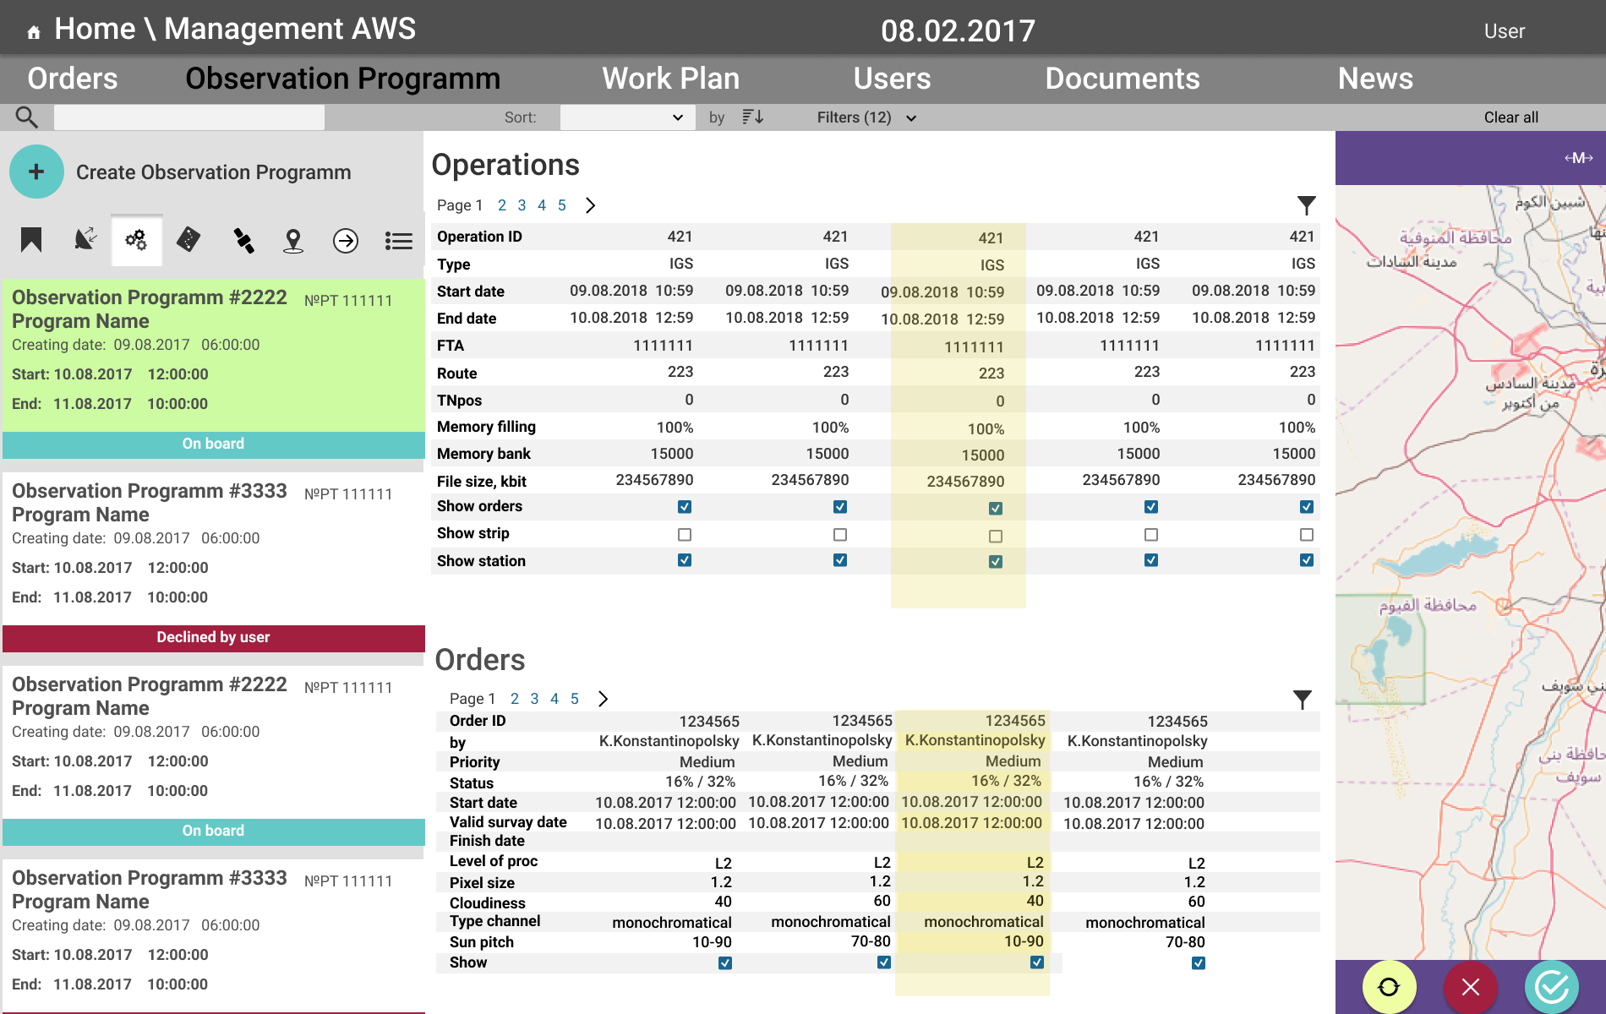The image size is (1606, 1014).
Task: Select the location pin icon
Action: tap(293, 241)
